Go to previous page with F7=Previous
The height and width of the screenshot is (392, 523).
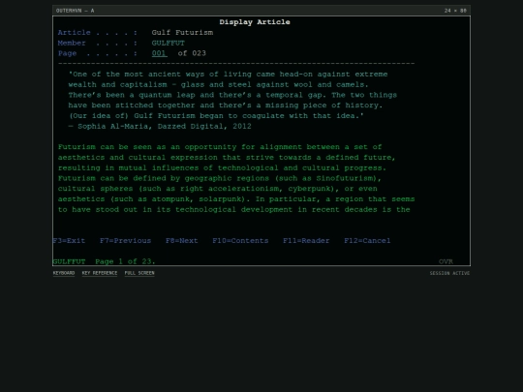[125, 241]
